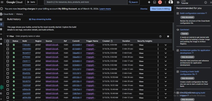Check the box for build a839c50b
The width and height of the screenshot is (212, 101).
pos(8,98)
